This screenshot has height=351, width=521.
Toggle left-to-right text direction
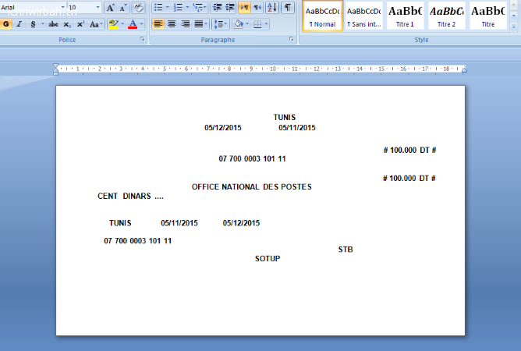tap(245, 7)
